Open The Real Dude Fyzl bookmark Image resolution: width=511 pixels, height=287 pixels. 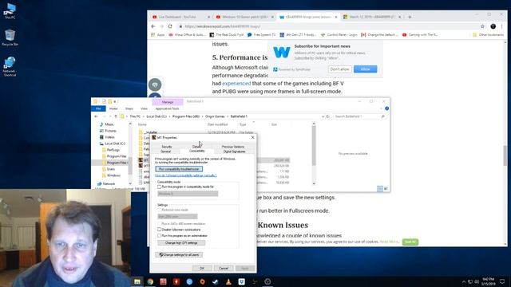pos(227,35)
